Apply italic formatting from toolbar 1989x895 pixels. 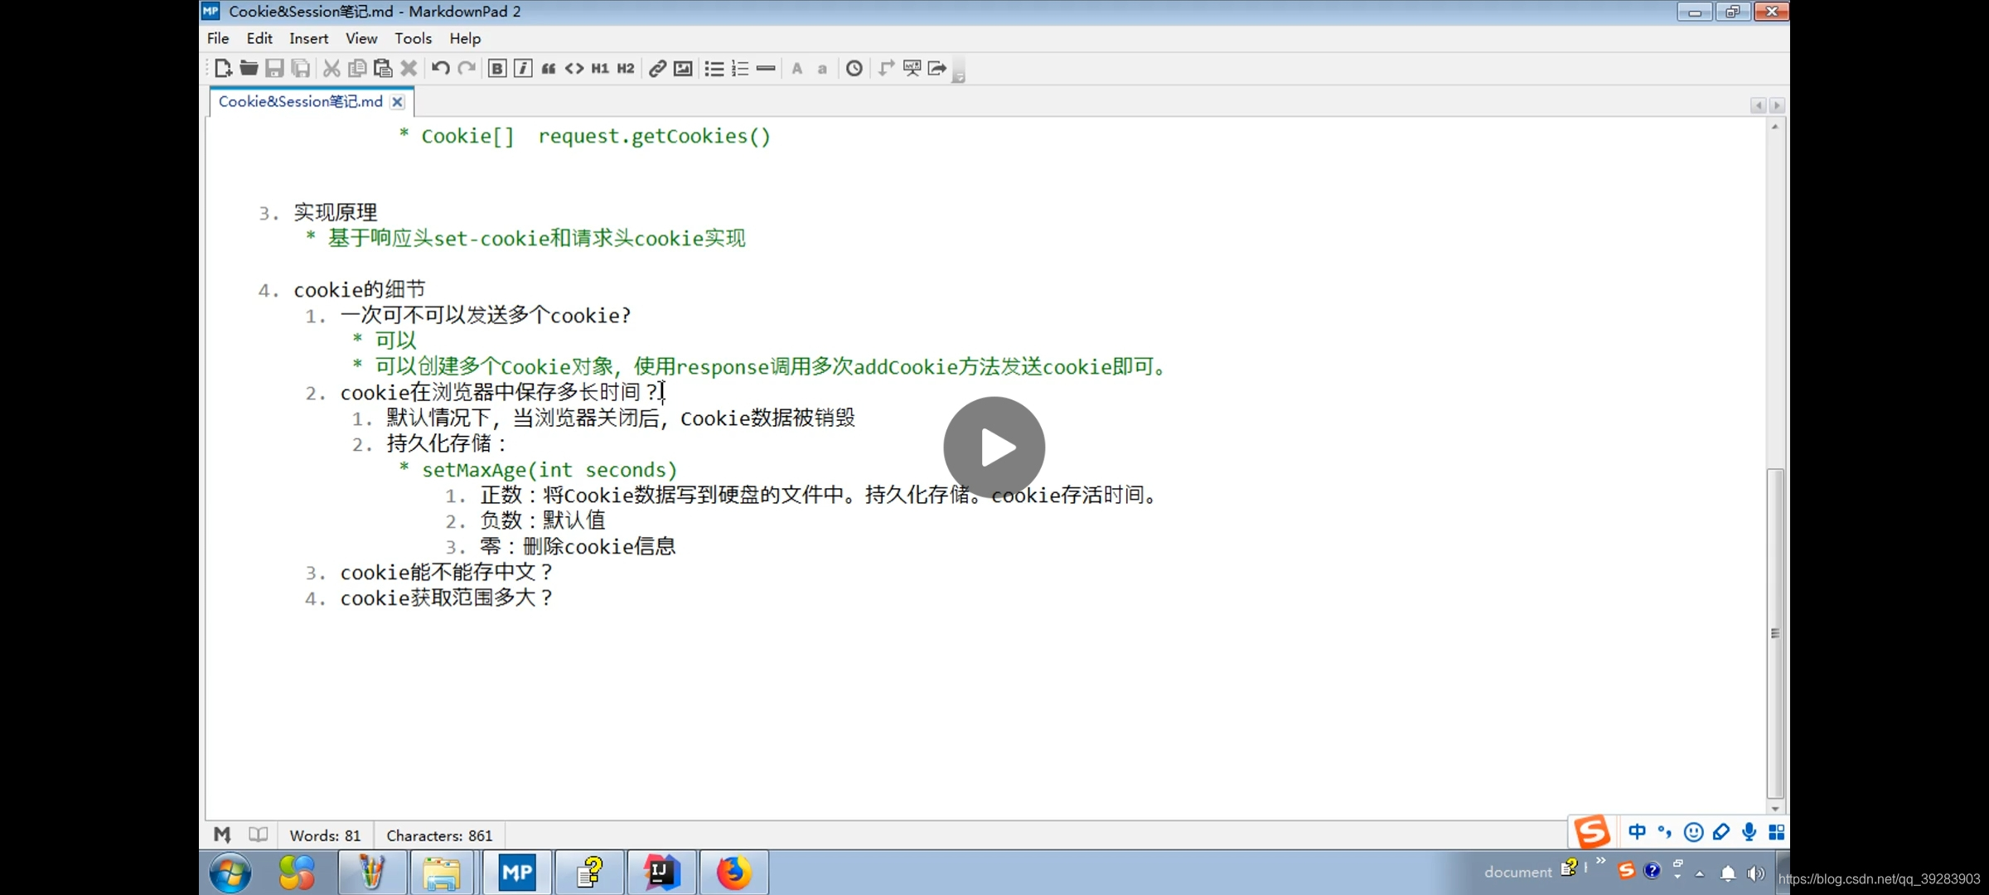(522, 69)
